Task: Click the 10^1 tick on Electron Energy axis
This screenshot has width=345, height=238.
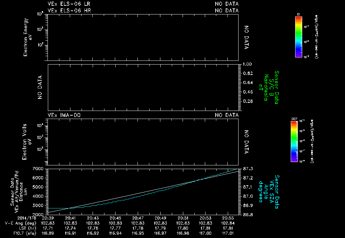Action: tap(40, 45)
